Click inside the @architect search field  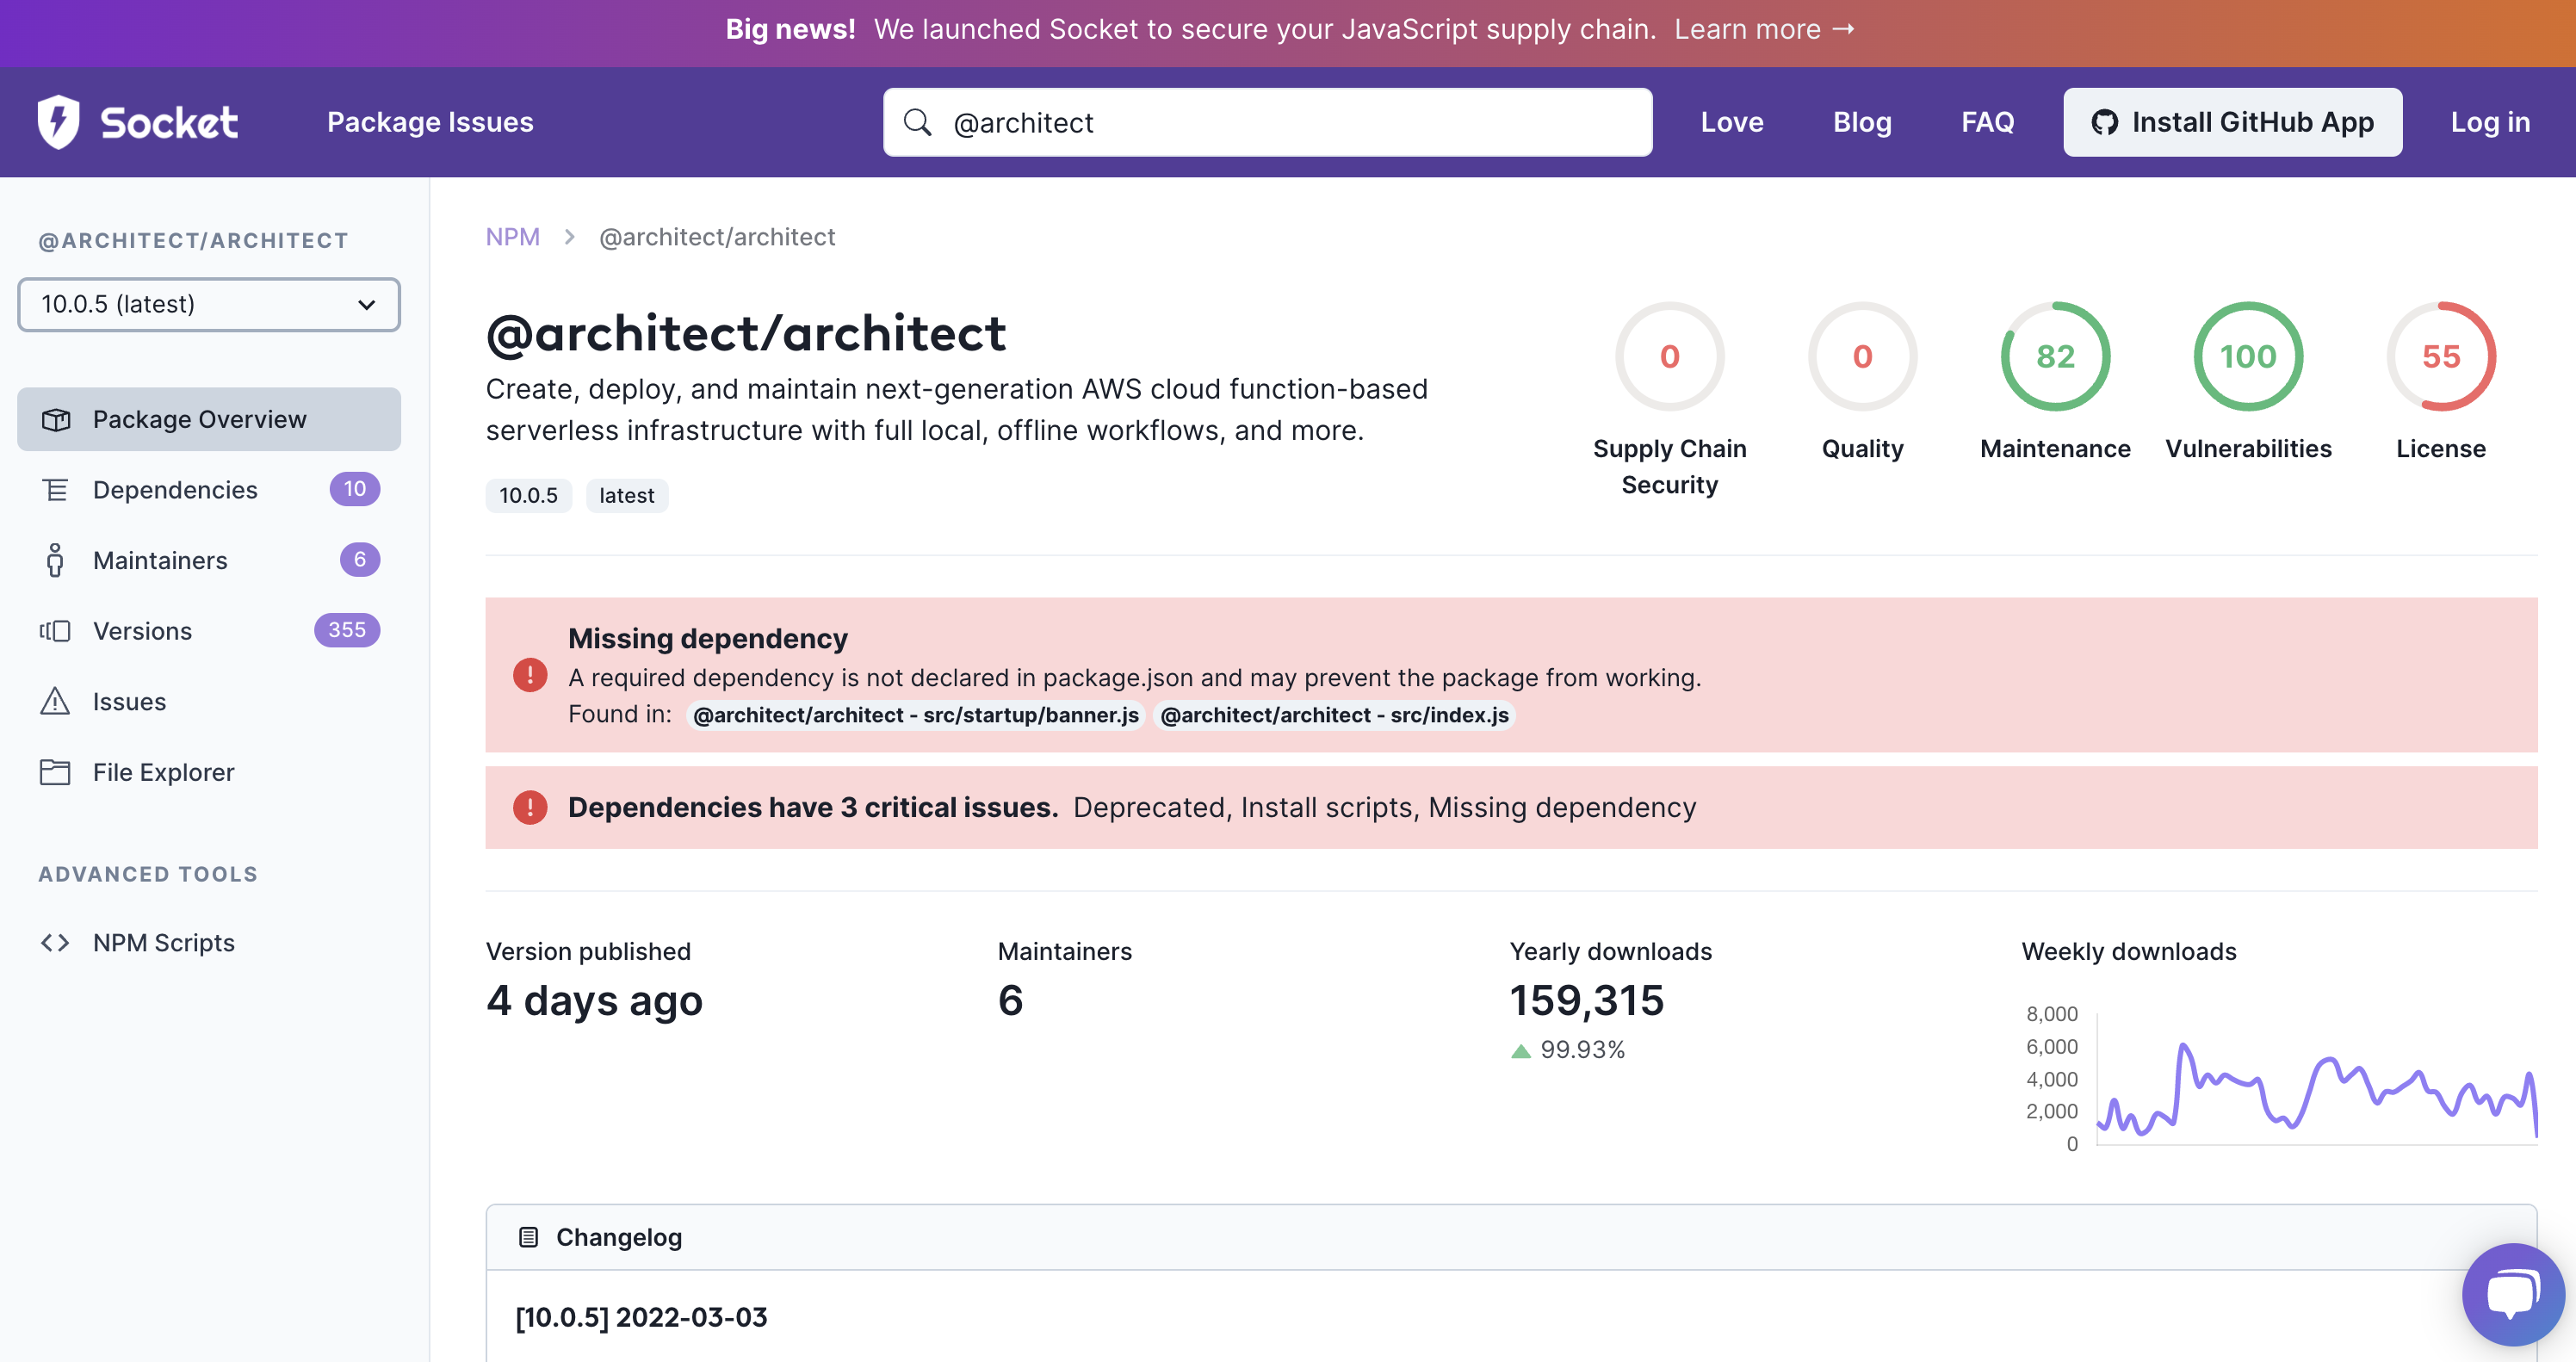click(1200, 122)
